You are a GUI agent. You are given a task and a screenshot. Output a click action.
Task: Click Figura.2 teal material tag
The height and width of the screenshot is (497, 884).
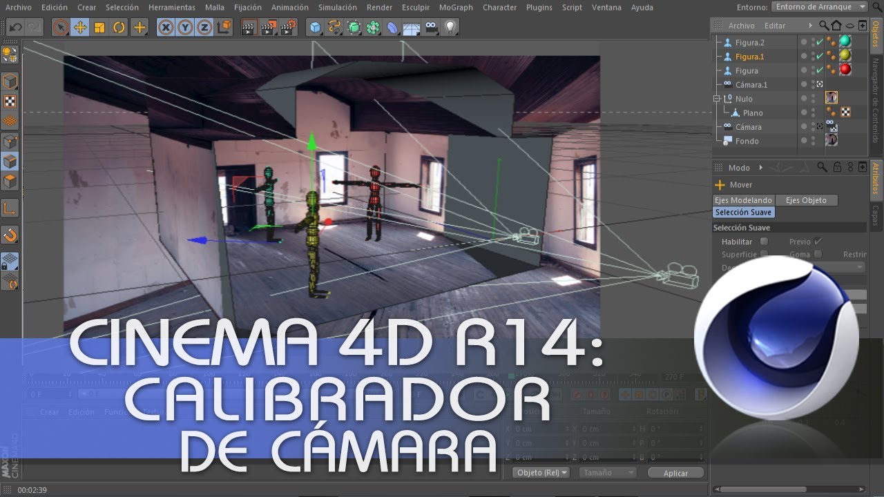pyautogui.click(x=845, y=41)
